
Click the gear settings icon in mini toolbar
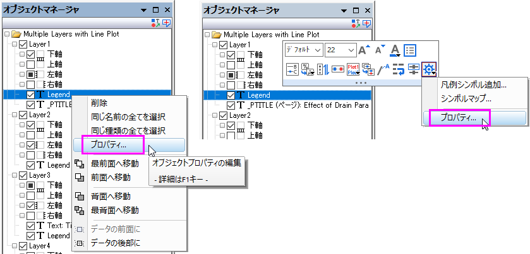point(429,69)
